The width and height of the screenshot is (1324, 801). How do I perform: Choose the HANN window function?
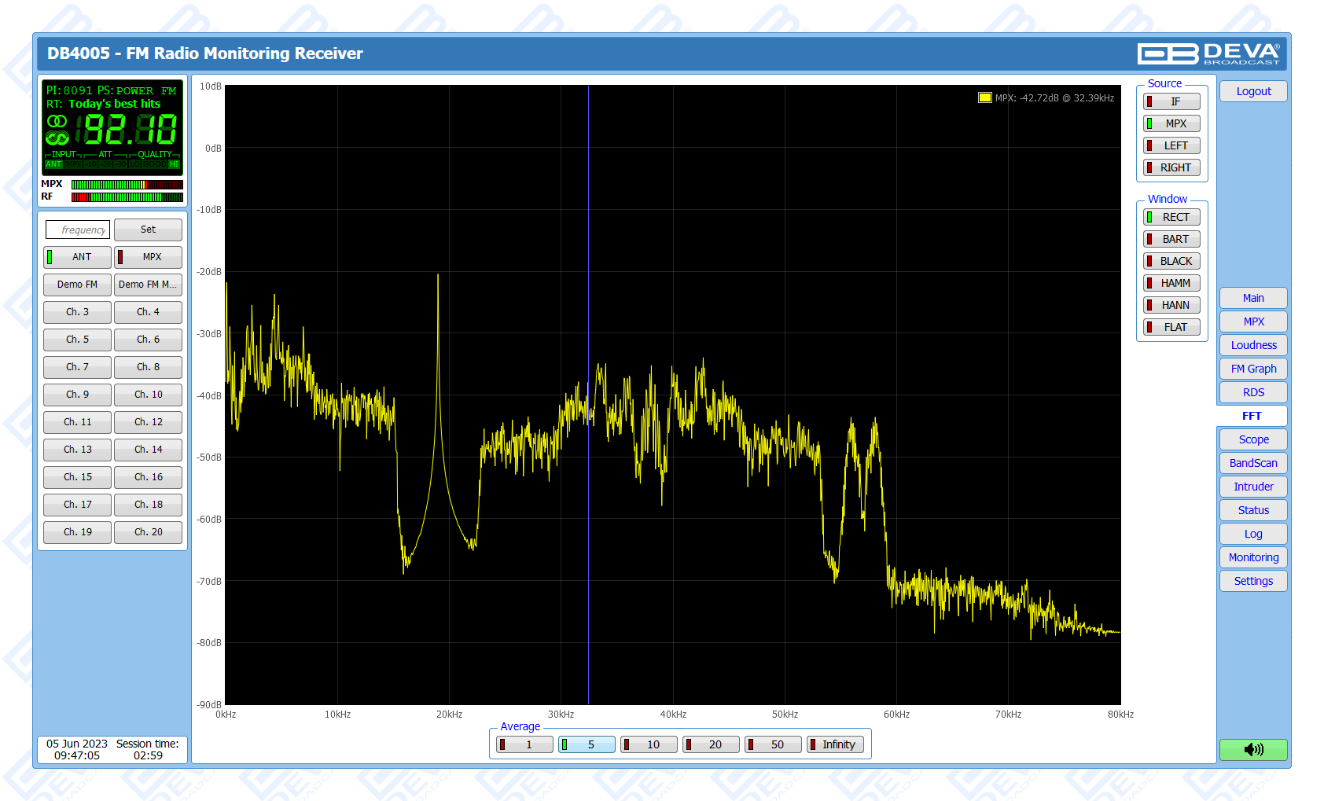[1171, 305]
